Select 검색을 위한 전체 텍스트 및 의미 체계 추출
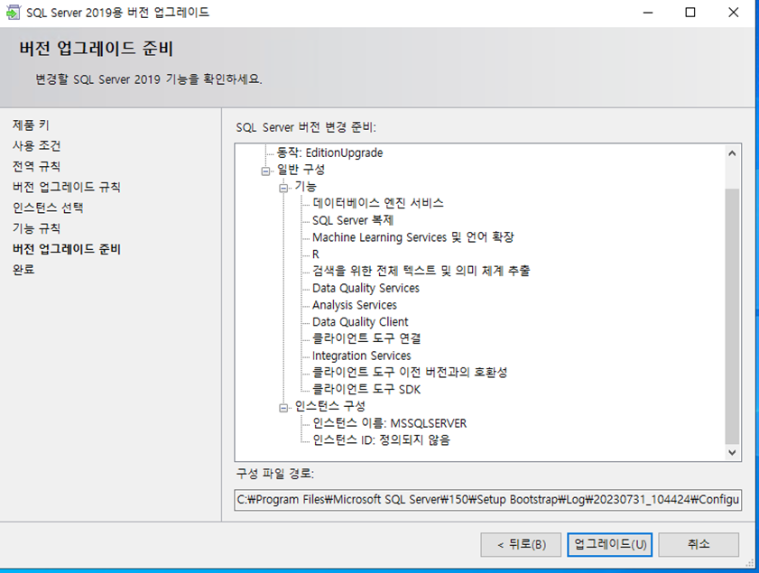The image size is (759, 573). point(421,271)
